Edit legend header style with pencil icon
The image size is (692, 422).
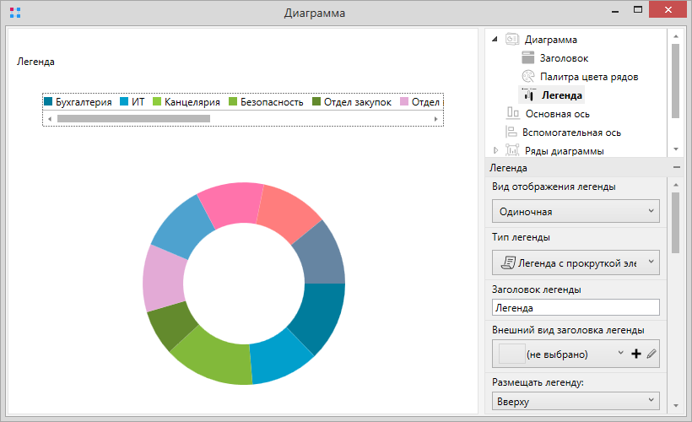pyautogui.click(x=651, y=354)
